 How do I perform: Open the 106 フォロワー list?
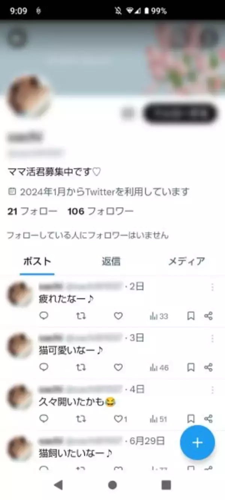point(100,212)
